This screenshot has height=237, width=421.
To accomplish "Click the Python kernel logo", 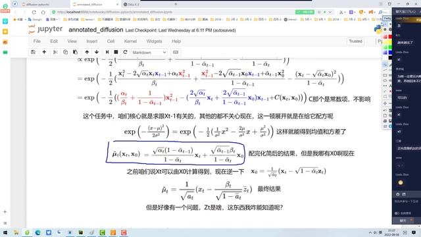I will click(378, 29).
